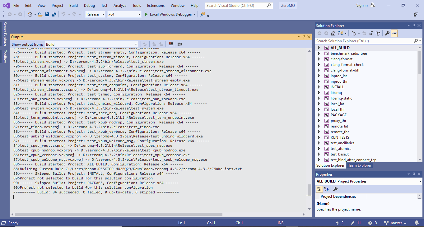Toggle word wrap in the Output window
The image size is (424, 227).
pyautogui.click(x=180, y=44)
